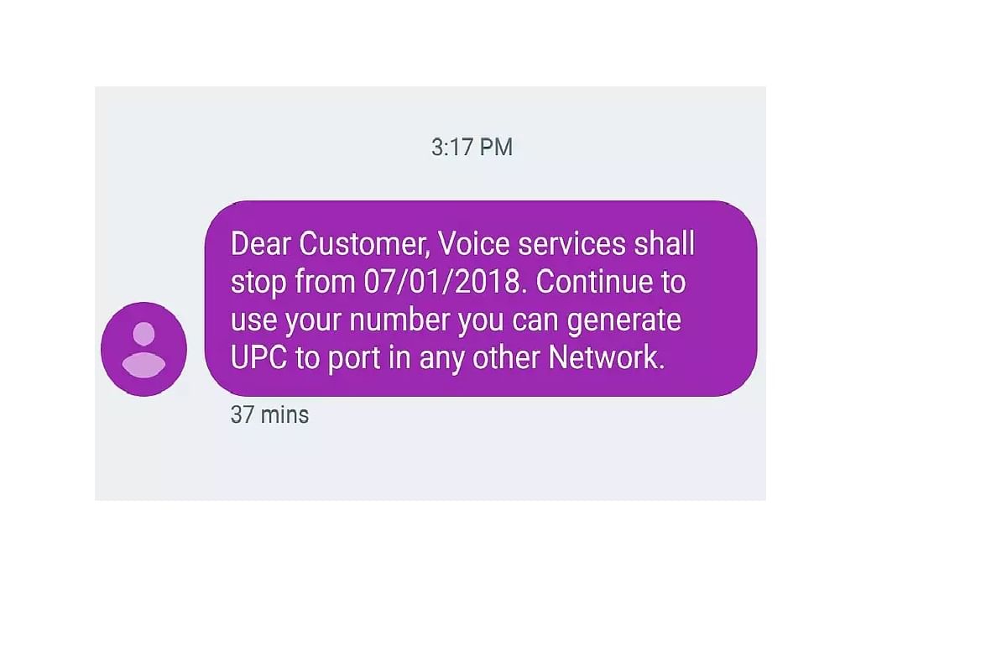1007x671 pixels.
Task: Click the word stop in the message
Action: [x=258, y=283]
